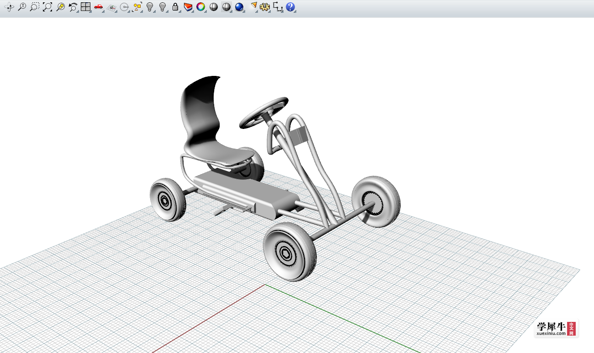Activate dynamic Zoom magnifier with plus-minus
The height and width of the screenshot is (353, 594).
(x=21, y=7)
